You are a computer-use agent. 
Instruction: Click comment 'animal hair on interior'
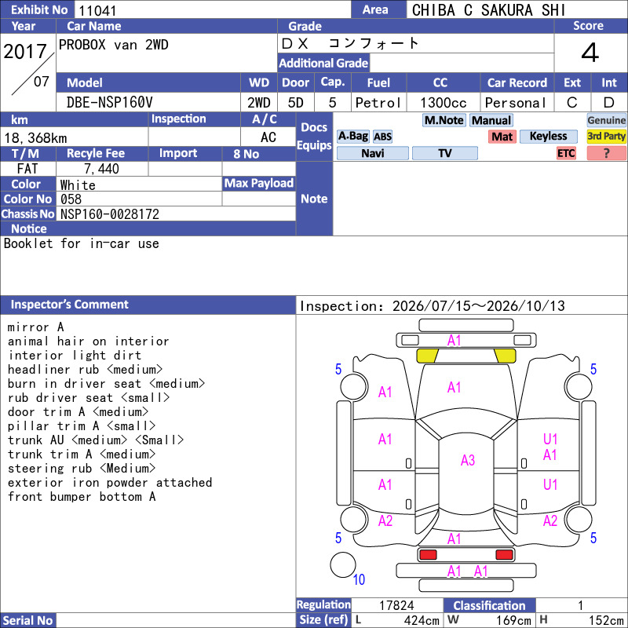pyautogui.click(x=88, y=341)
